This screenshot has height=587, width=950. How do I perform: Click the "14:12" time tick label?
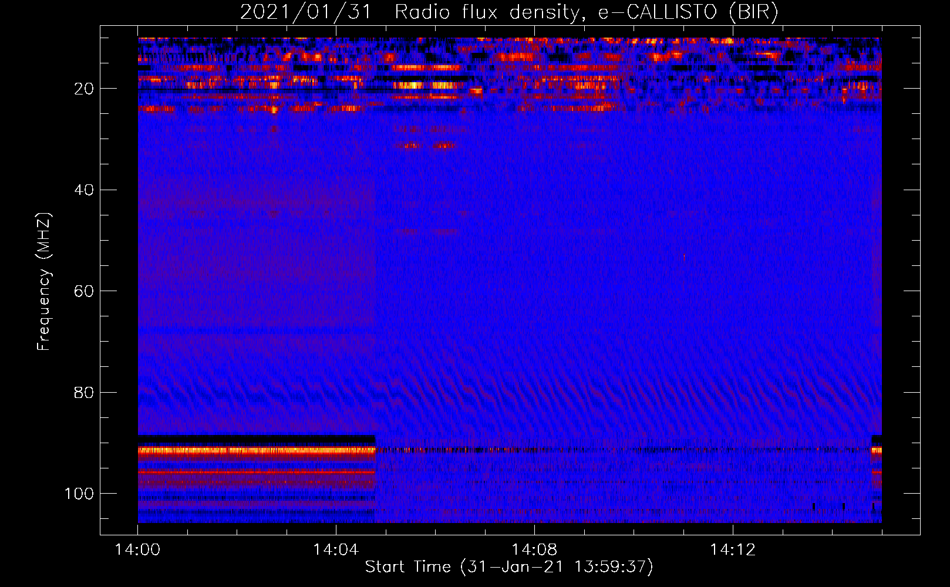[733, 550]
